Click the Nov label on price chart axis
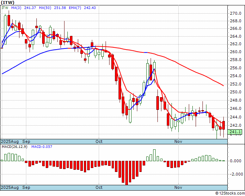This screenshot has height=196, width=245. coord(178,141)
